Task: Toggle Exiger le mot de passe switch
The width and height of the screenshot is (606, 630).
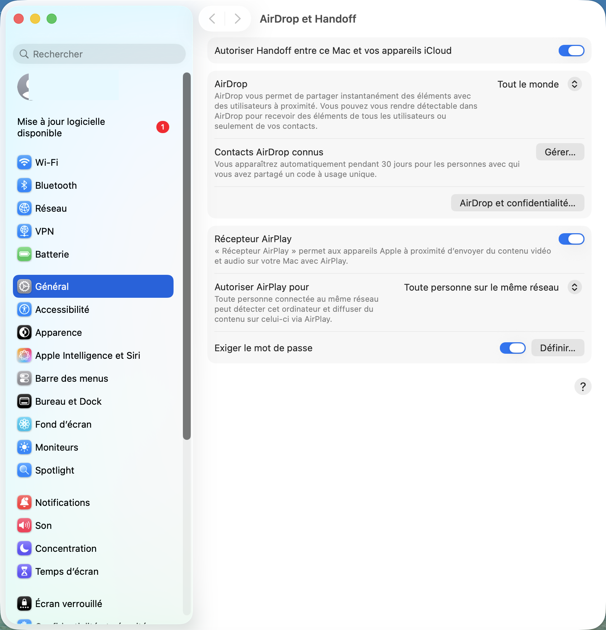Action: point(513,348)
